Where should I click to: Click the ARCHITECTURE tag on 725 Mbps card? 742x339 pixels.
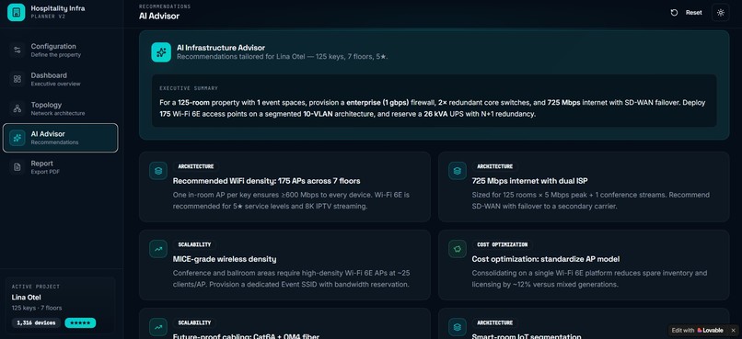click(x=495, y=166)
